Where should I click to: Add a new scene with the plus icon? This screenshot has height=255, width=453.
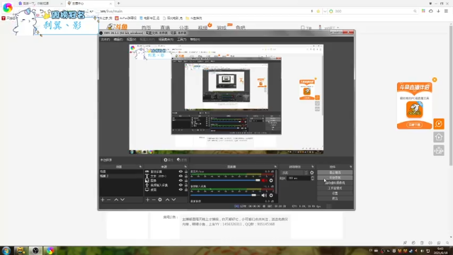click(103, 200)
